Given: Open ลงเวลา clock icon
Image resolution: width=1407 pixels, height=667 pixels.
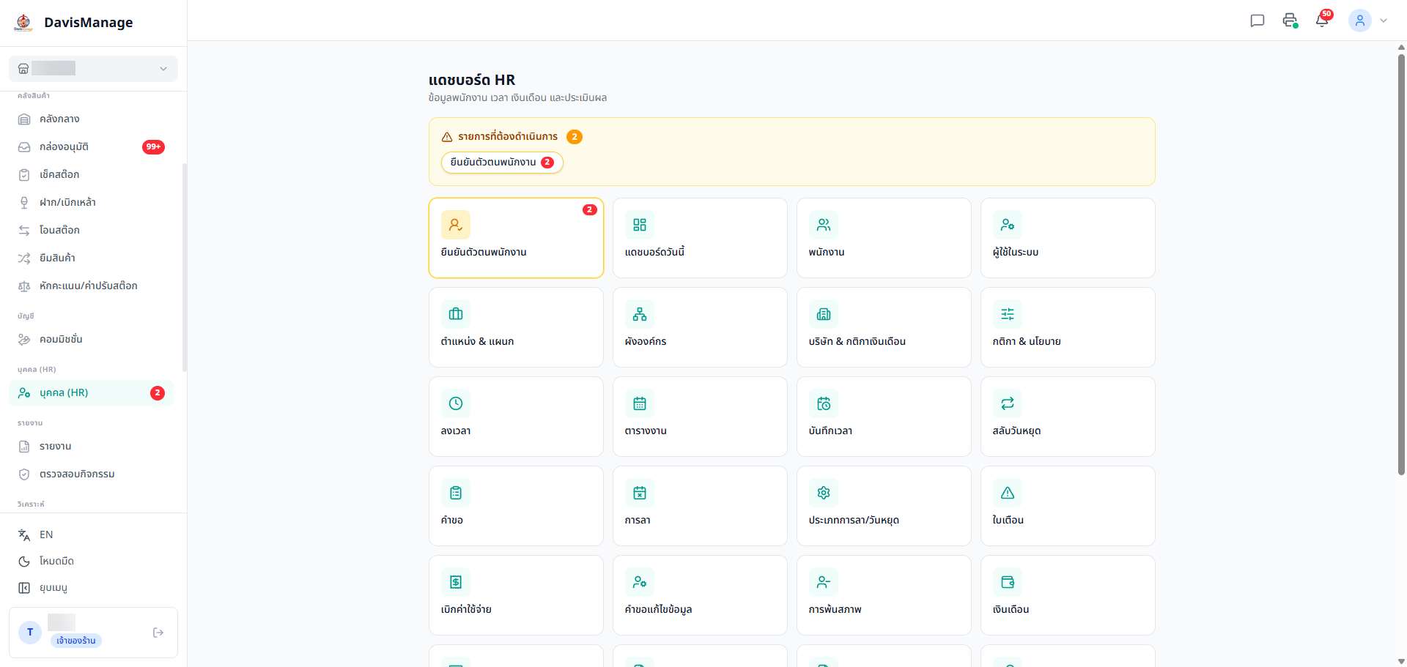Looking at the screenshot, I should click(456, 403).
